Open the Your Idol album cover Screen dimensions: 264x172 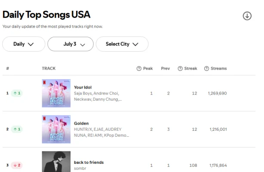(x=56, y=93)
